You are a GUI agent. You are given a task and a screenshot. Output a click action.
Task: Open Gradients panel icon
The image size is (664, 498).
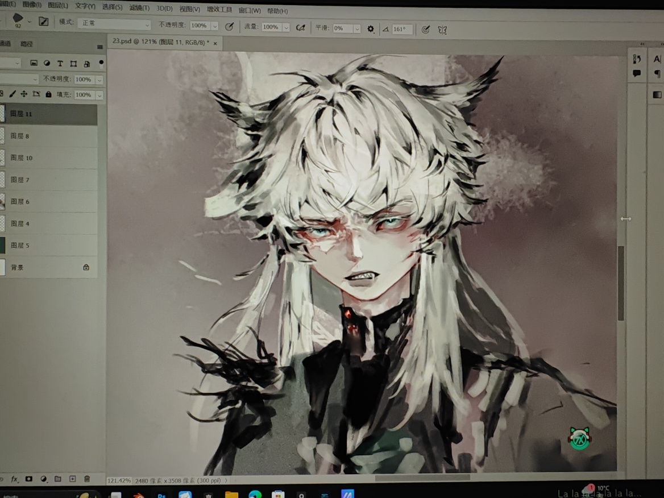click(x=657, y=95)
